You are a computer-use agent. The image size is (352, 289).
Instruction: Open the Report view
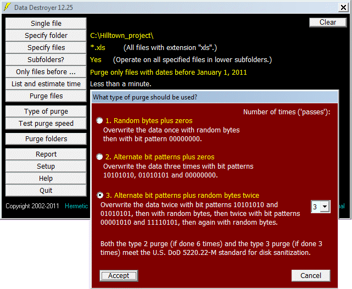tap(46, 154)
